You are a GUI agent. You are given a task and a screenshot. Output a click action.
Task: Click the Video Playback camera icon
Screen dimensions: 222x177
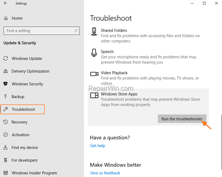click(x=94, y=74)
